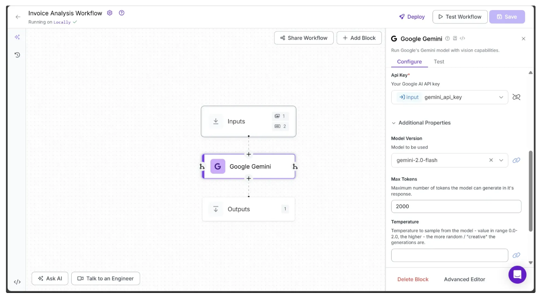Image resolution: width=540 pixels, height=297 pixels.
Task: Close the Google Gemini configuration panel
Action: [524, 39]
